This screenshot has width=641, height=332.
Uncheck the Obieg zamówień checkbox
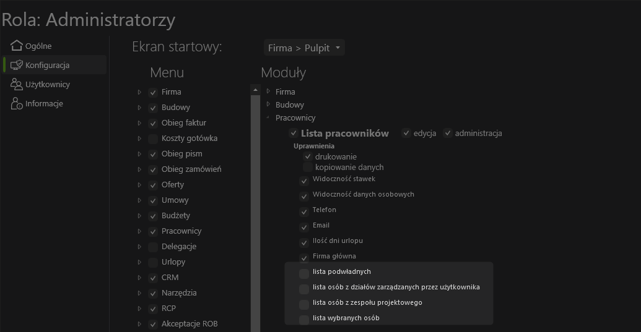point(153,170)
